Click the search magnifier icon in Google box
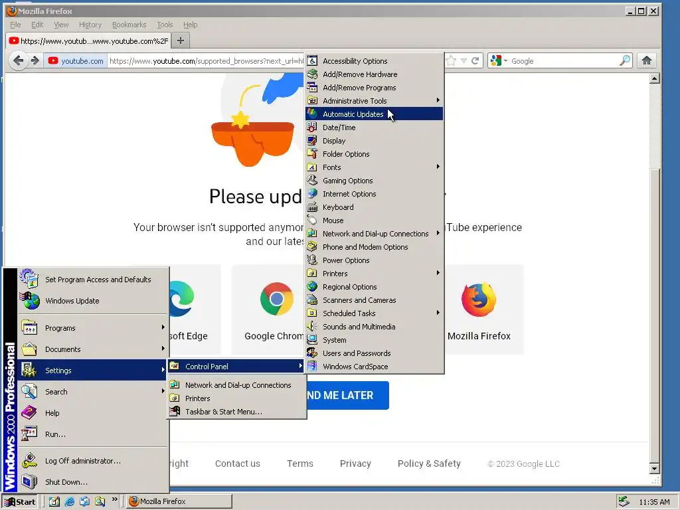Screen dimensions: 680x510 tap(625, 60)
